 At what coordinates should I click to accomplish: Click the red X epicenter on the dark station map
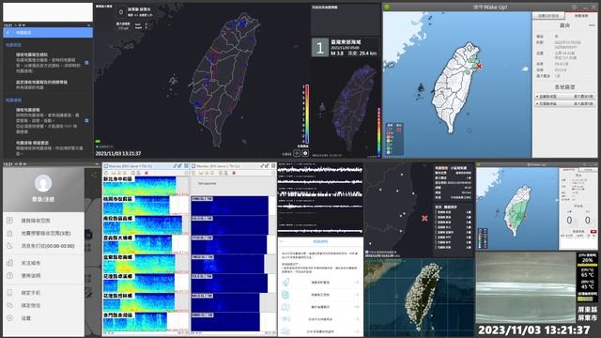click(x=424, y=219)
